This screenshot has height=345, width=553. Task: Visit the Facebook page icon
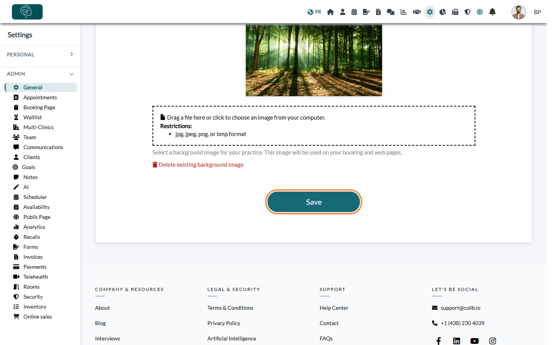click(x=439, y=341)
